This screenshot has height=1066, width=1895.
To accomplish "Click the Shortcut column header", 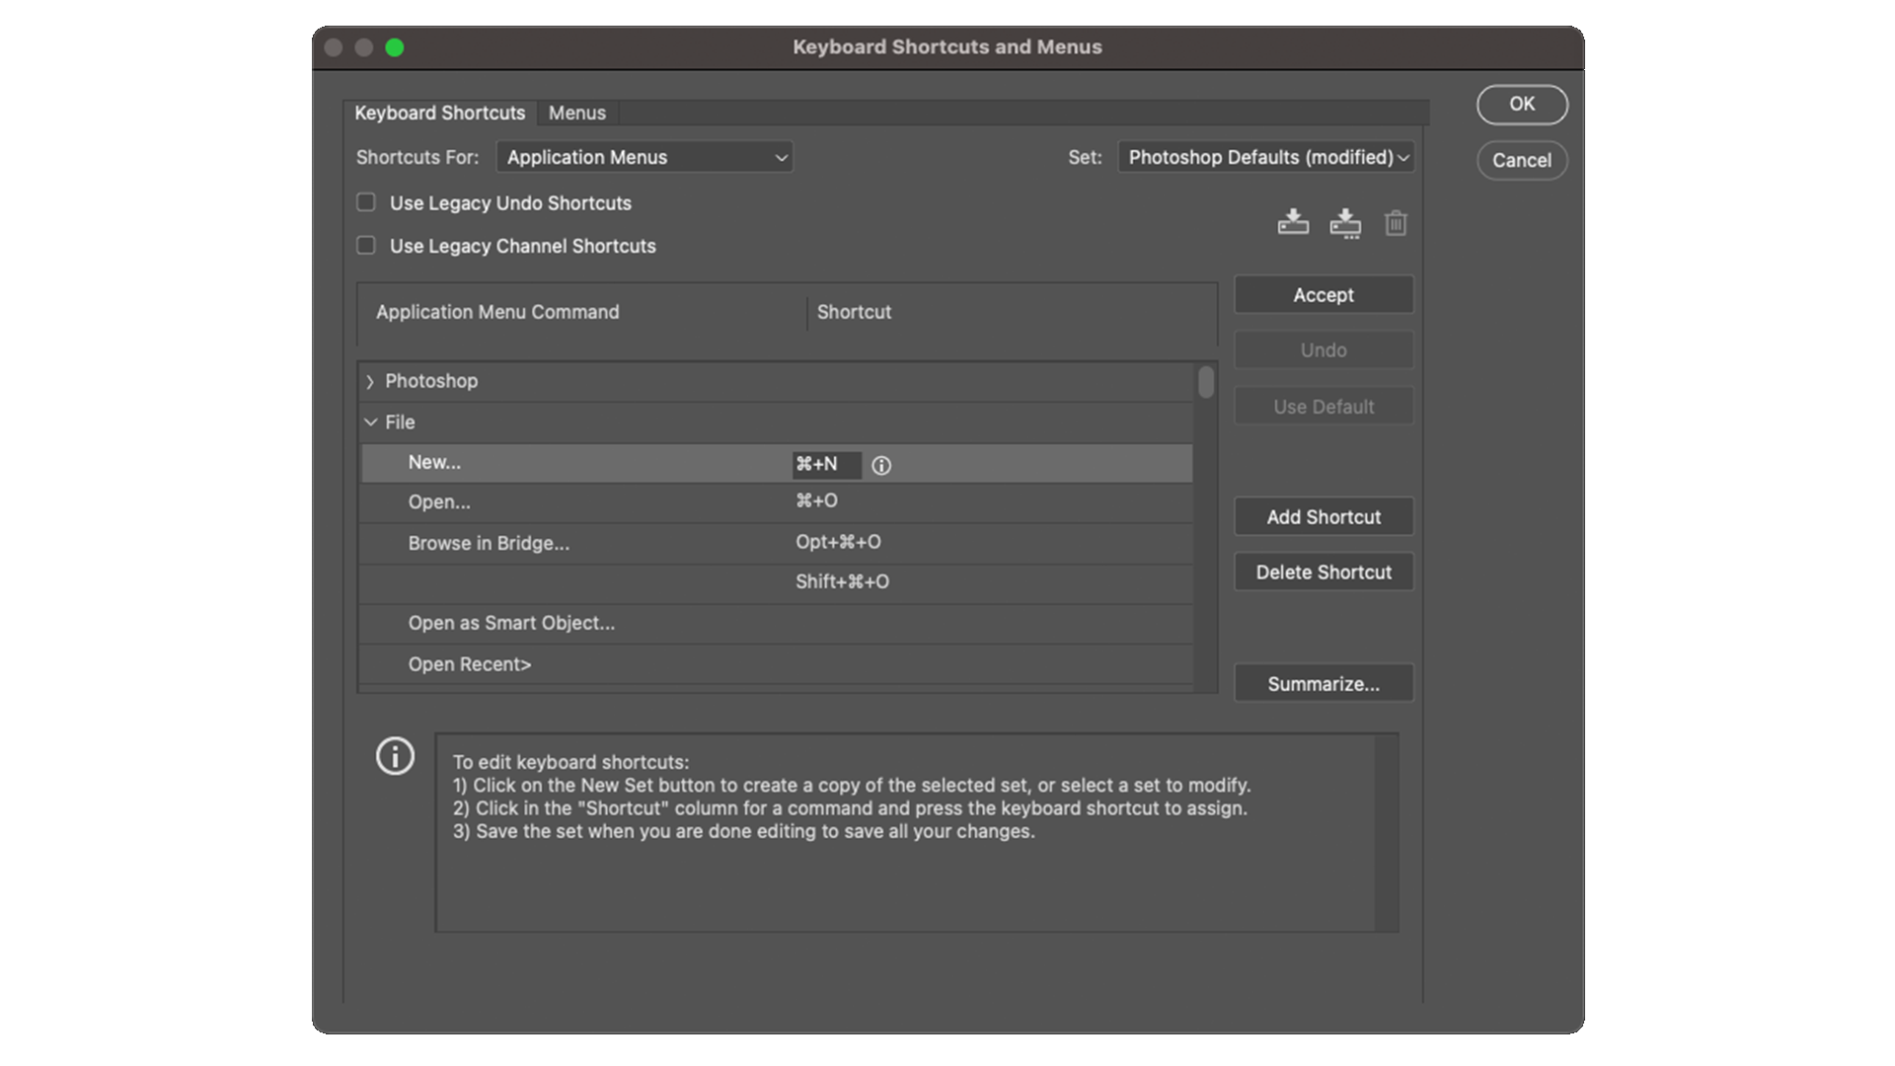I will pyautogui.click(x=855, y=312).
